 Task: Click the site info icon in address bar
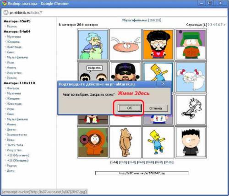click(6, 12)
